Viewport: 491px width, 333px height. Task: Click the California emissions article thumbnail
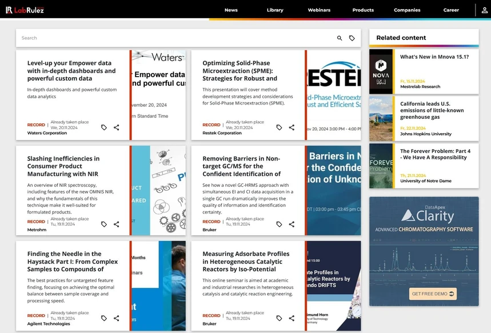(381, 119)
